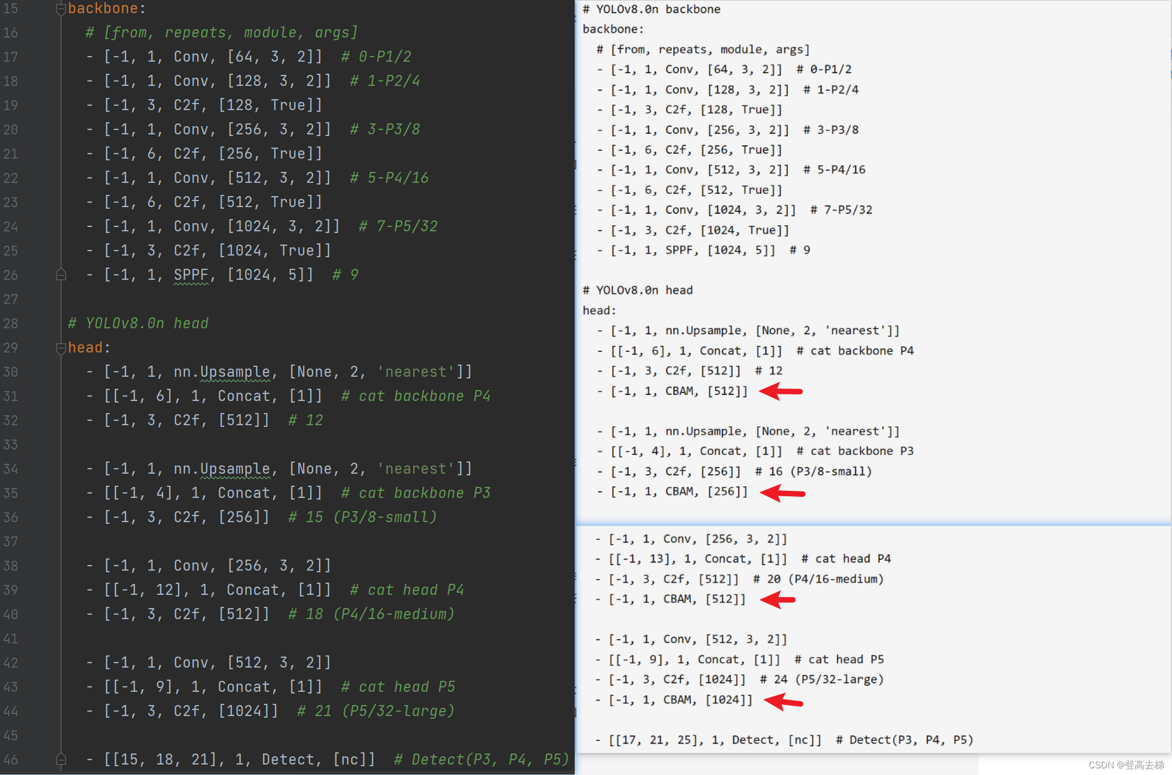Click the fold end marker on line 46
The height and width of the screenshot is (775, 1172).
61,759
